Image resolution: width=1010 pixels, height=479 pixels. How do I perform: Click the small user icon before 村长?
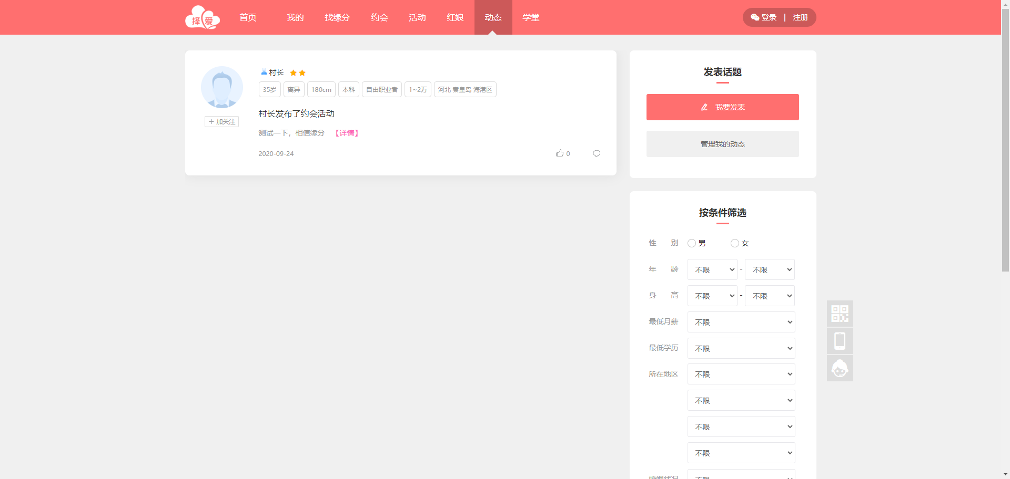coord(264,72)
